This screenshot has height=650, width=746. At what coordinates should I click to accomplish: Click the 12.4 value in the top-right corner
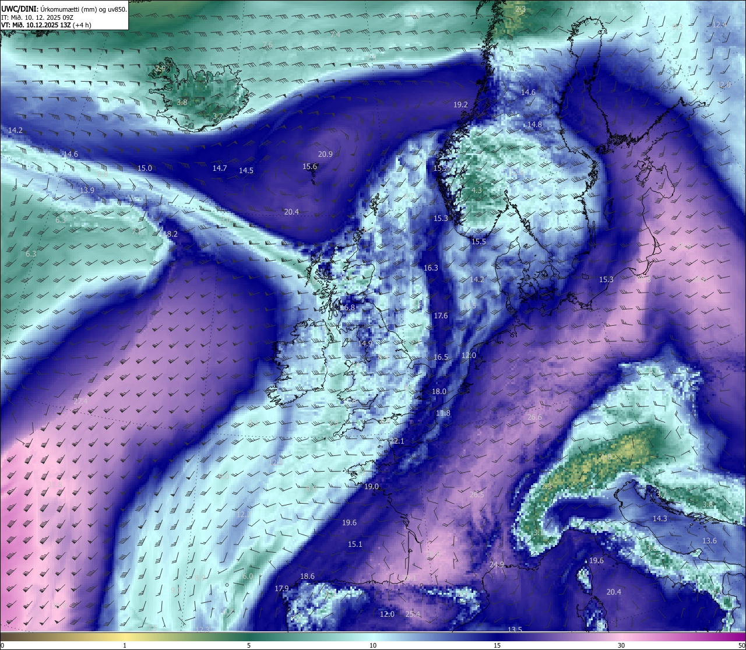(x=720, y=24)
